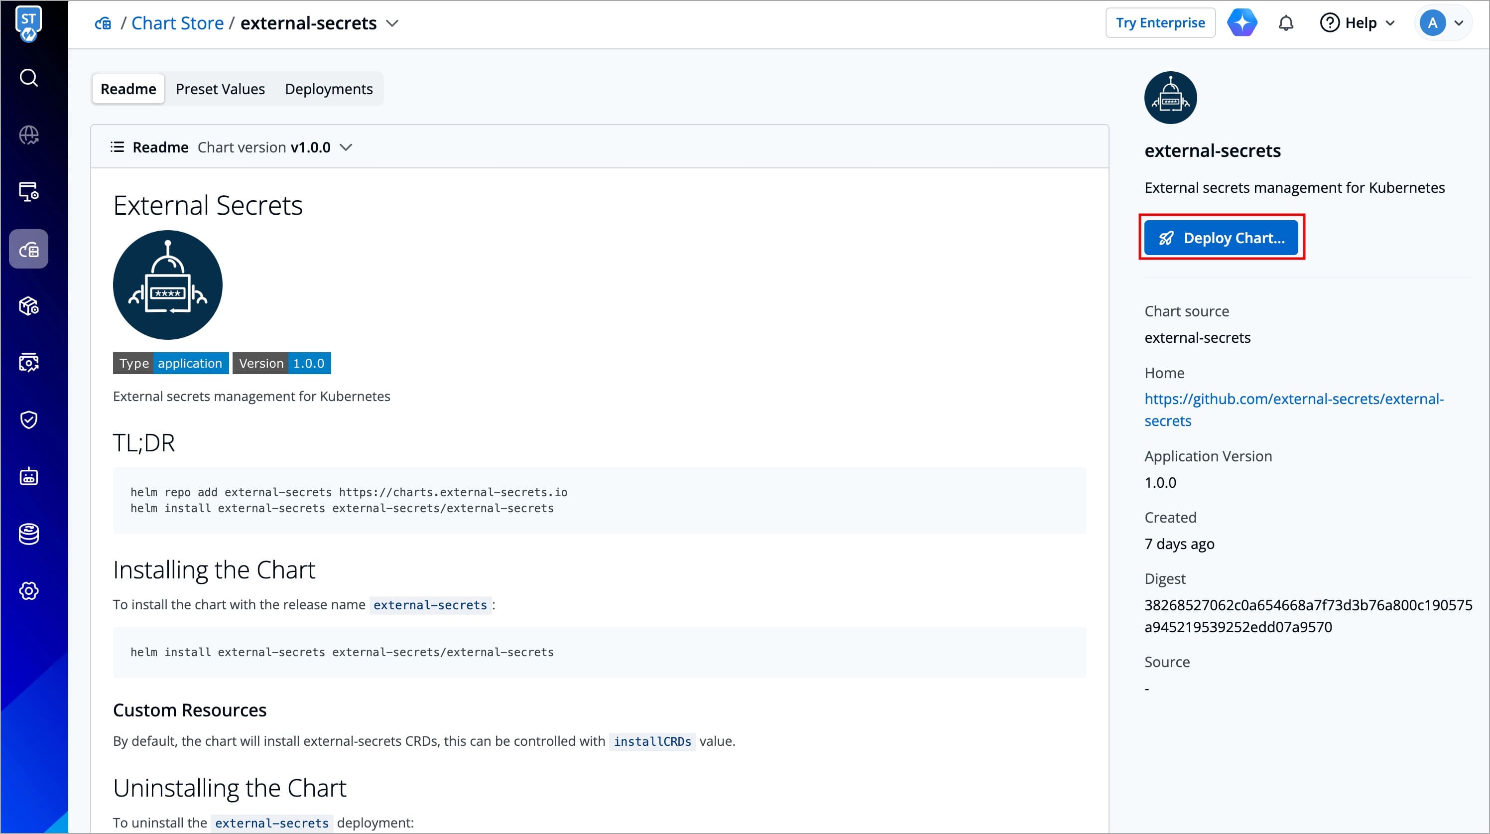Open the AI sparkle assistant icon
This screenshot has width=1490, height=834.
(x=1242, y=23)
